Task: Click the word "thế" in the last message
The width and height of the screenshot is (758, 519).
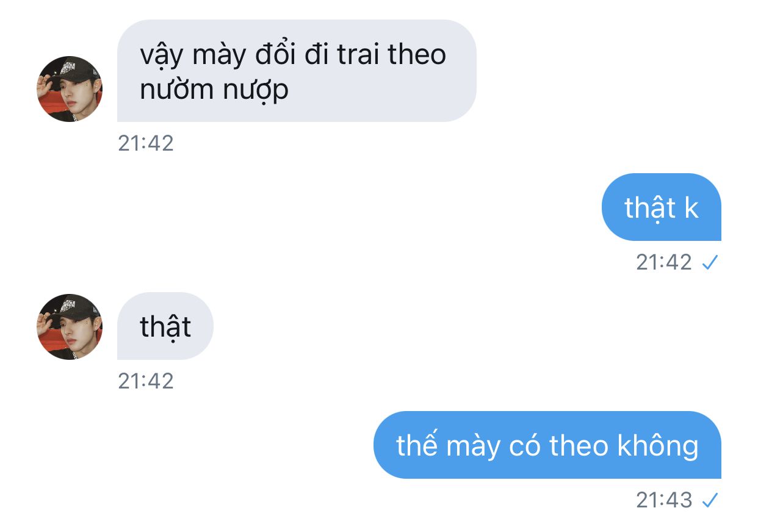Action: click(417, 445)
